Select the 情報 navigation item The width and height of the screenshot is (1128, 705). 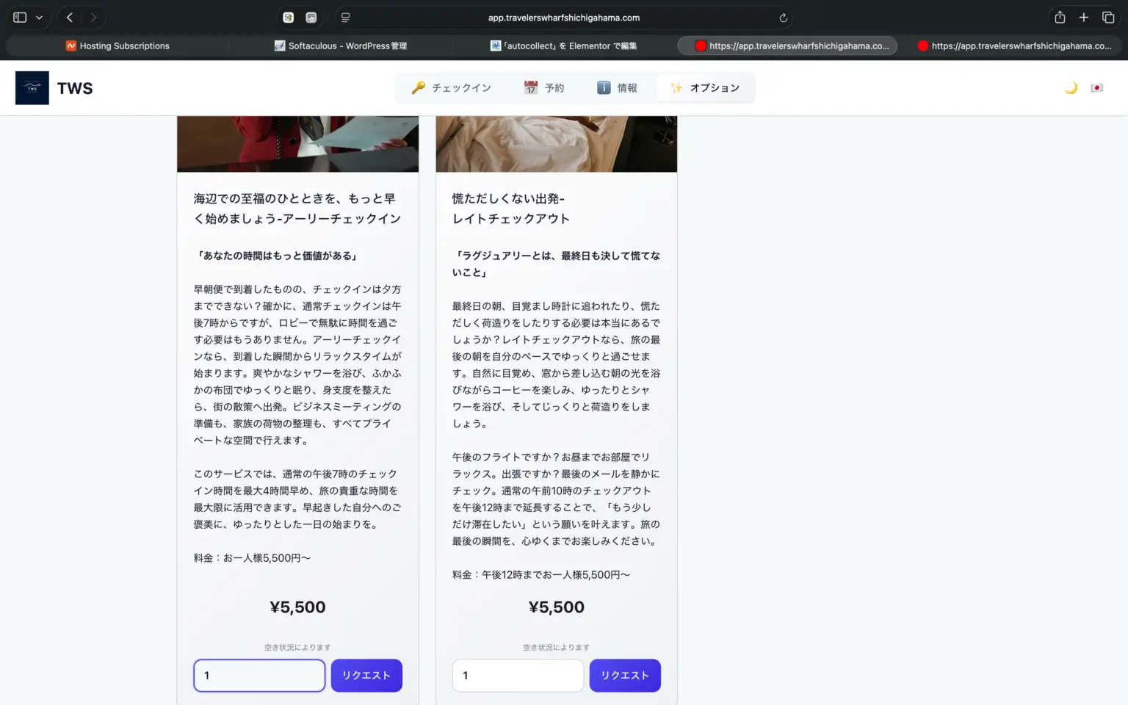pos(617,88)
